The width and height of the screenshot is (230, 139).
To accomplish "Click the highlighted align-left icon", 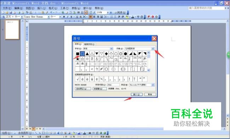I will coord(91,17).
